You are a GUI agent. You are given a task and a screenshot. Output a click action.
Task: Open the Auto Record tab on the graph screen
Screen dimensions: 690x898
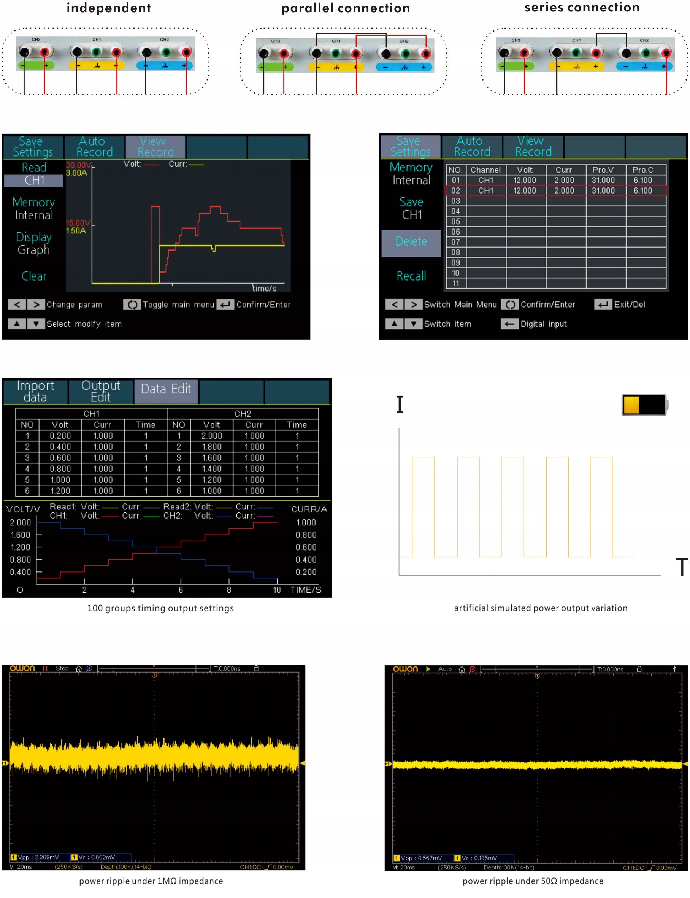click(x=94, y=147)
